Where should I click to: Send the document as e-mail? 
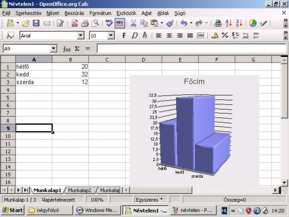(x=47, y=23)
